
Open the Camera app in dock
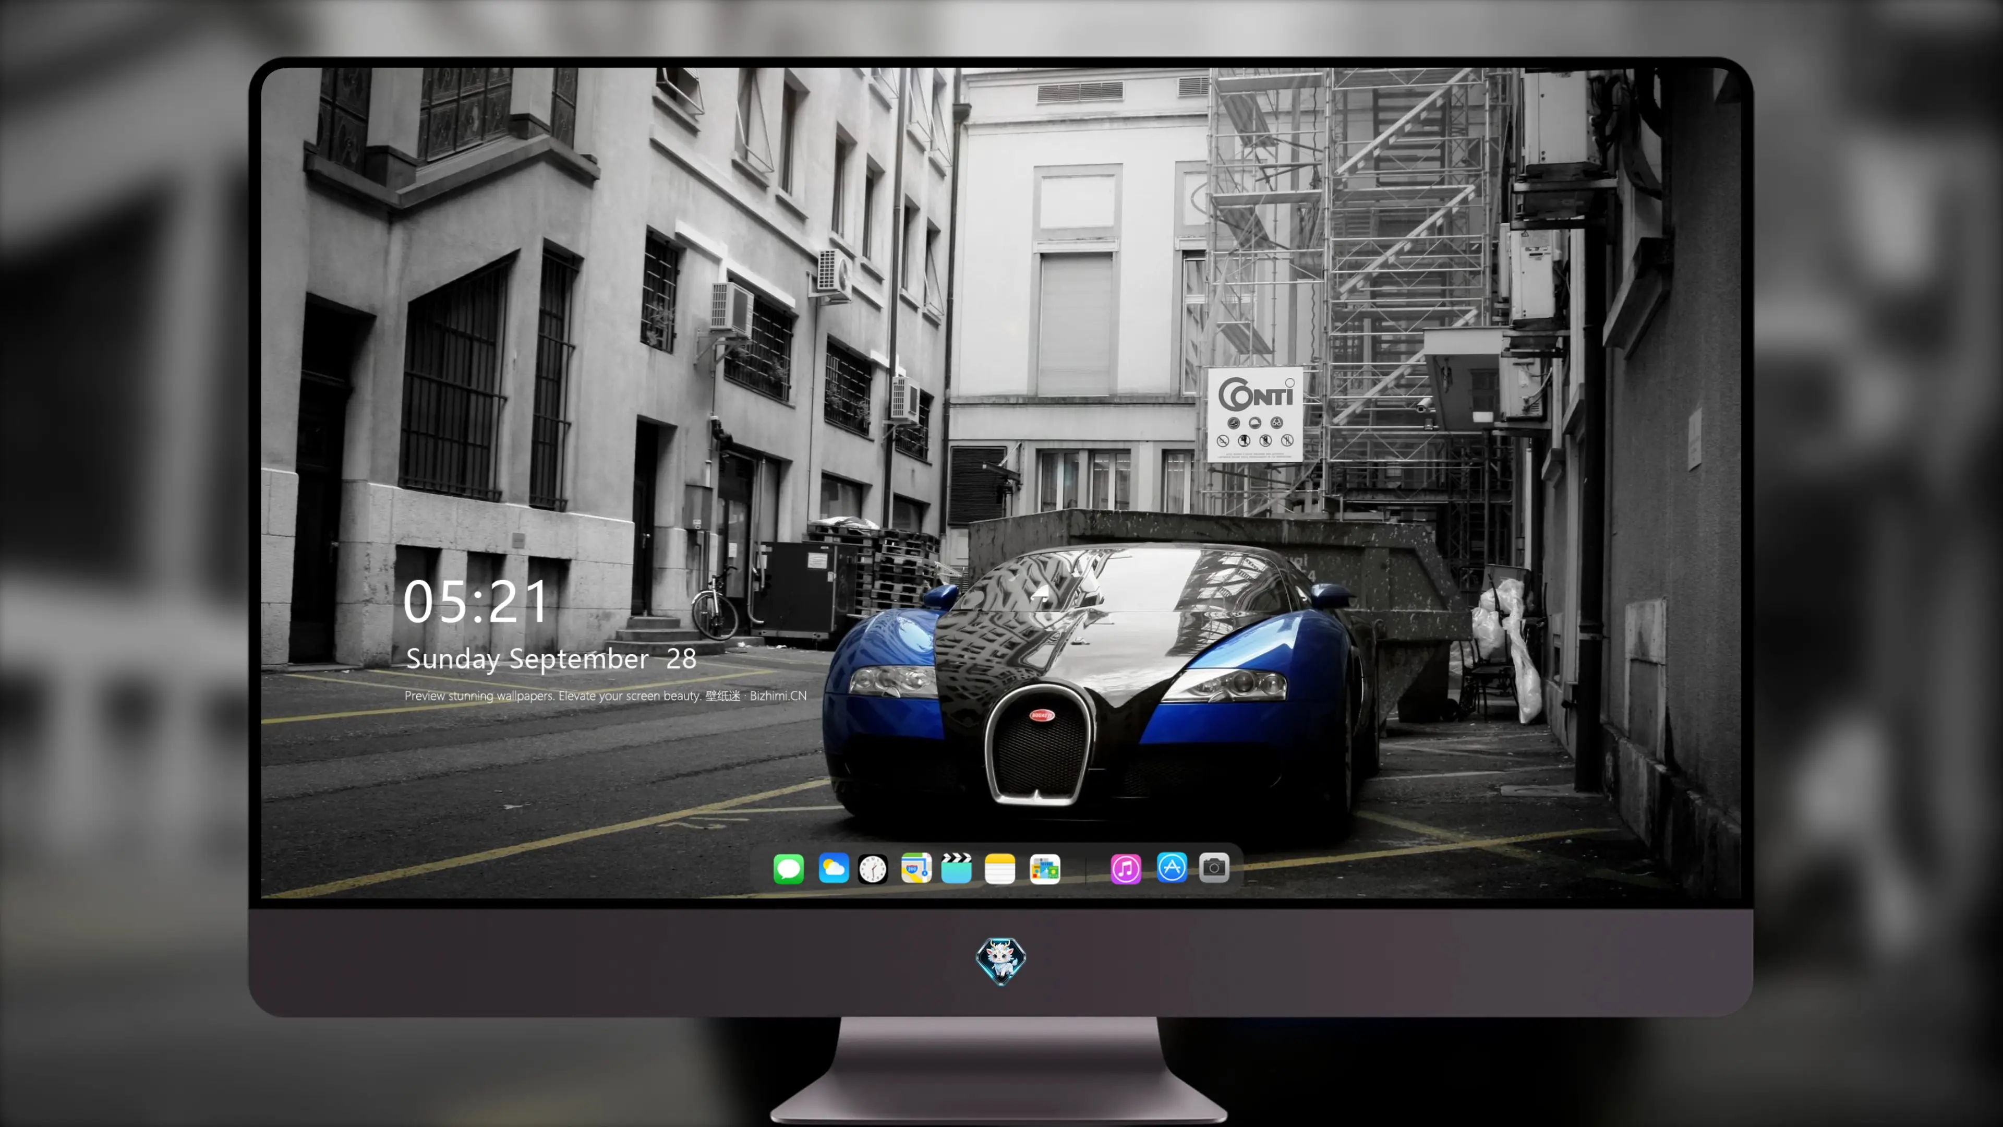click(1214, 867)
